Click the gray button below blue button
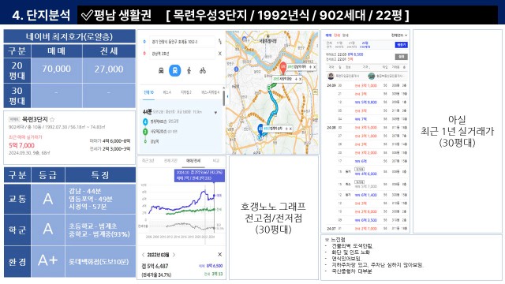The image size is (505, 284). pyautogui.click(x=402, y=57)
